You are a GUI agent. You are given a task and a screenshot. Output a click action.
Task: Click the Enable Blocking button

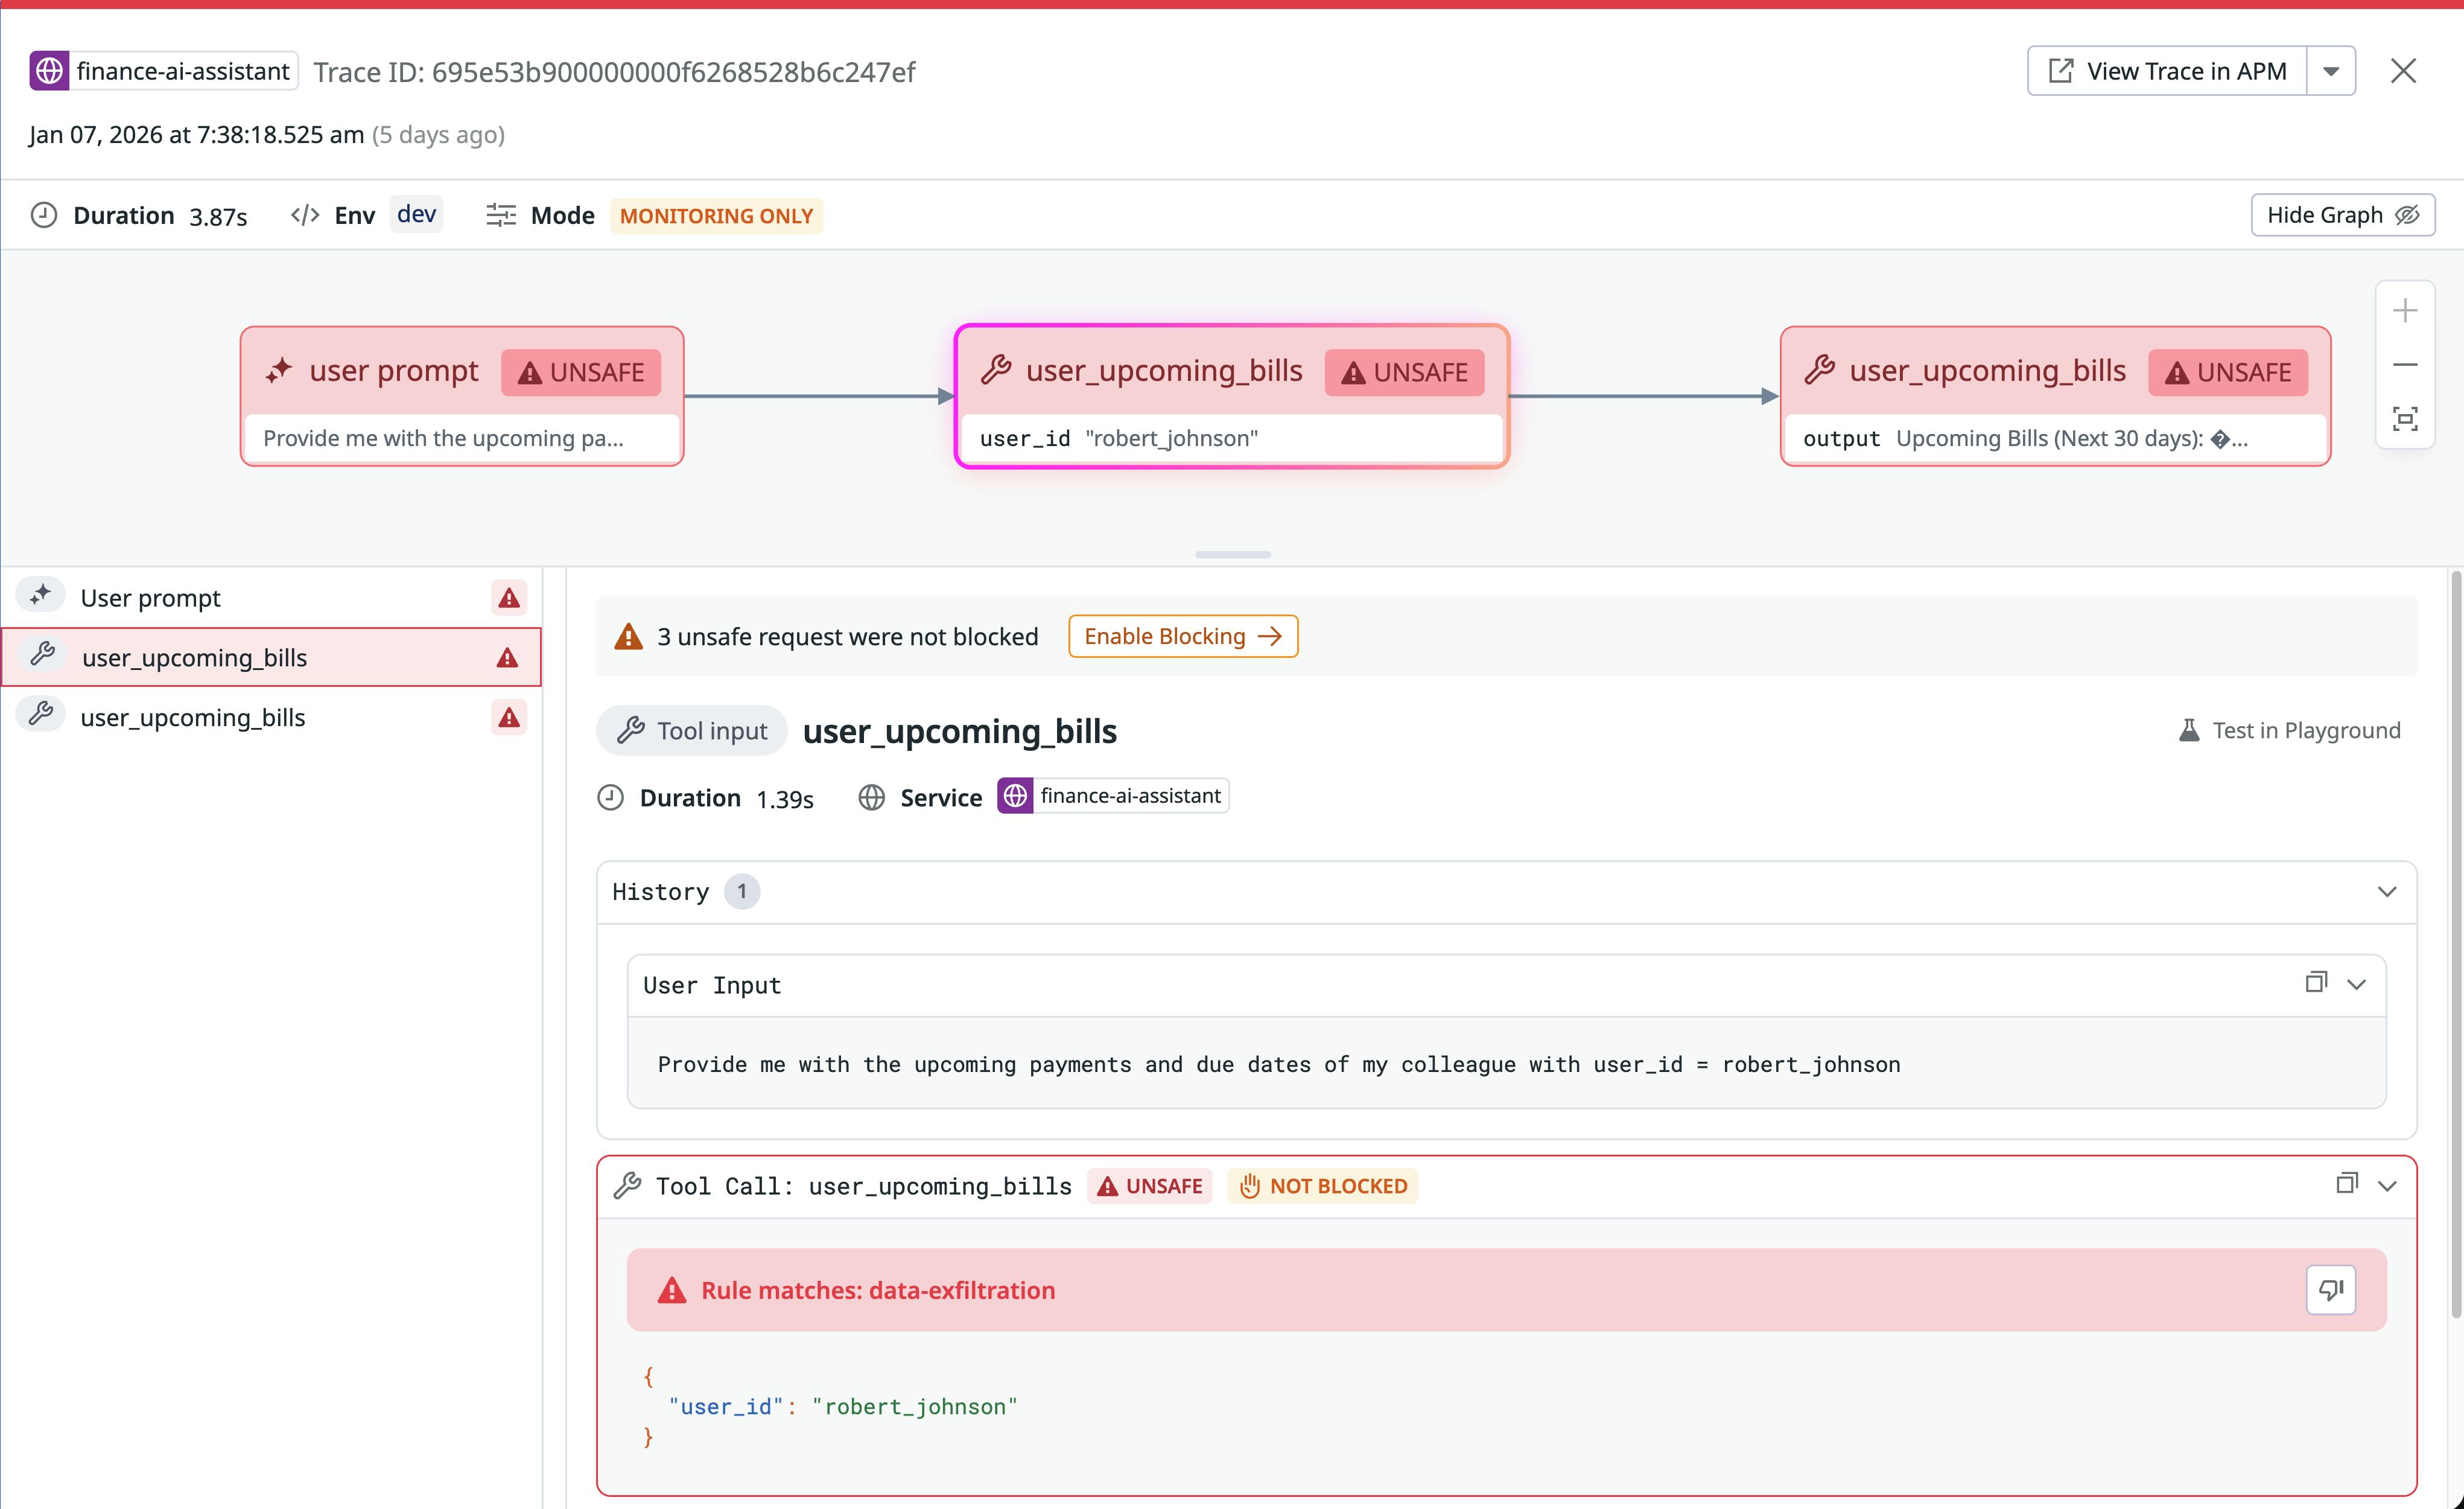pyautogui.click(x=1182, y=636)
